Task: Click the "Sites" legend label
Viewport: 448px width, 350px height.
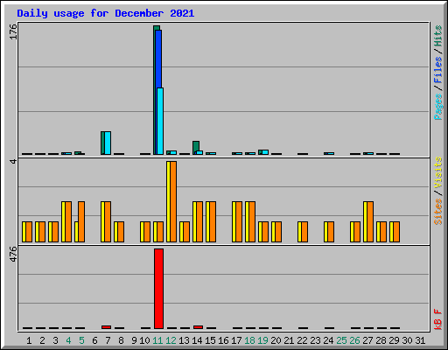Action: pyautogui.click(x=437, y=212)
